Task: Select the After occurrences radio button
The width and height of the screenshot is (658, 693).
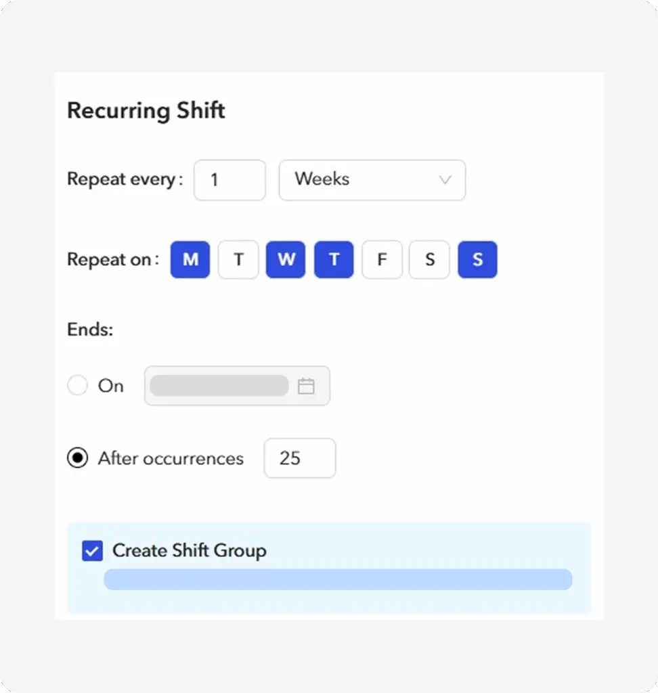Action: (x=77, y=458)
